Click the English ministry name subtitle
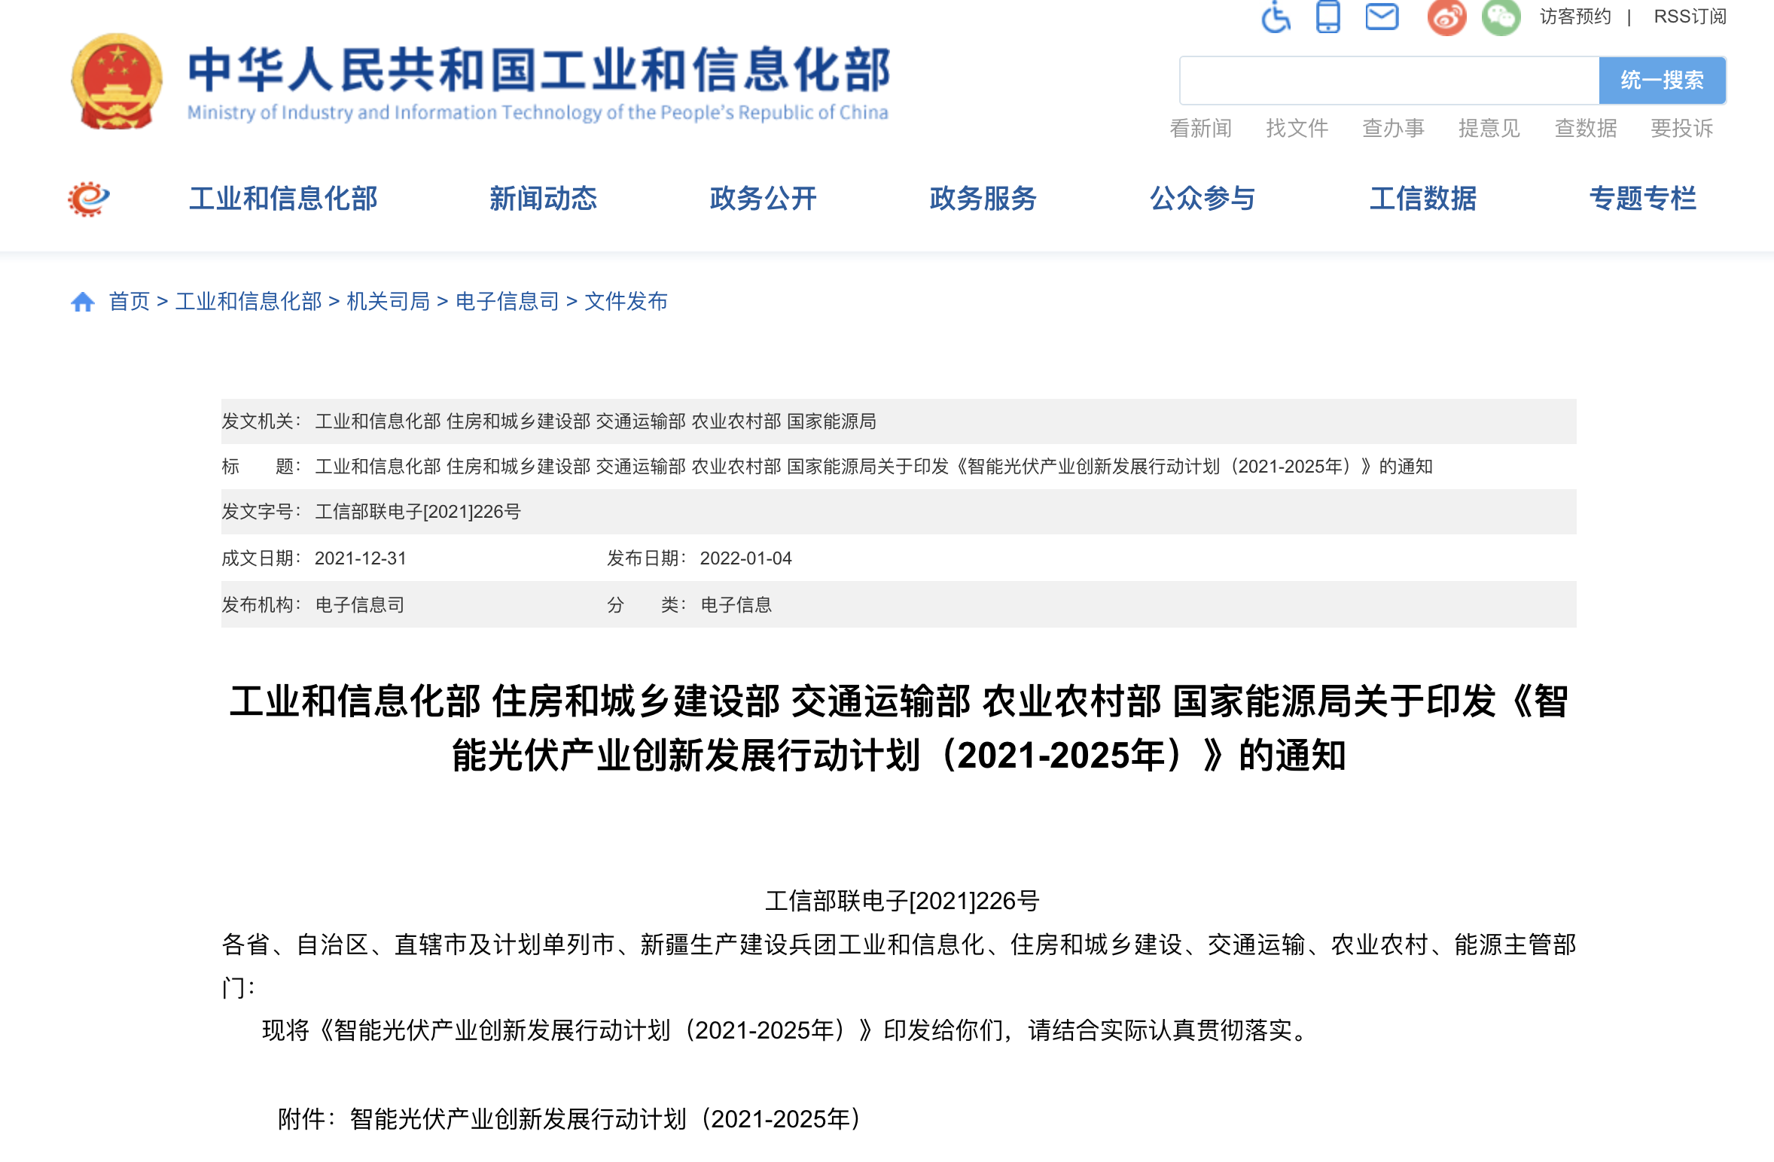The image size is (1774, 1162). pyautogui.click(x=538, y=113)
